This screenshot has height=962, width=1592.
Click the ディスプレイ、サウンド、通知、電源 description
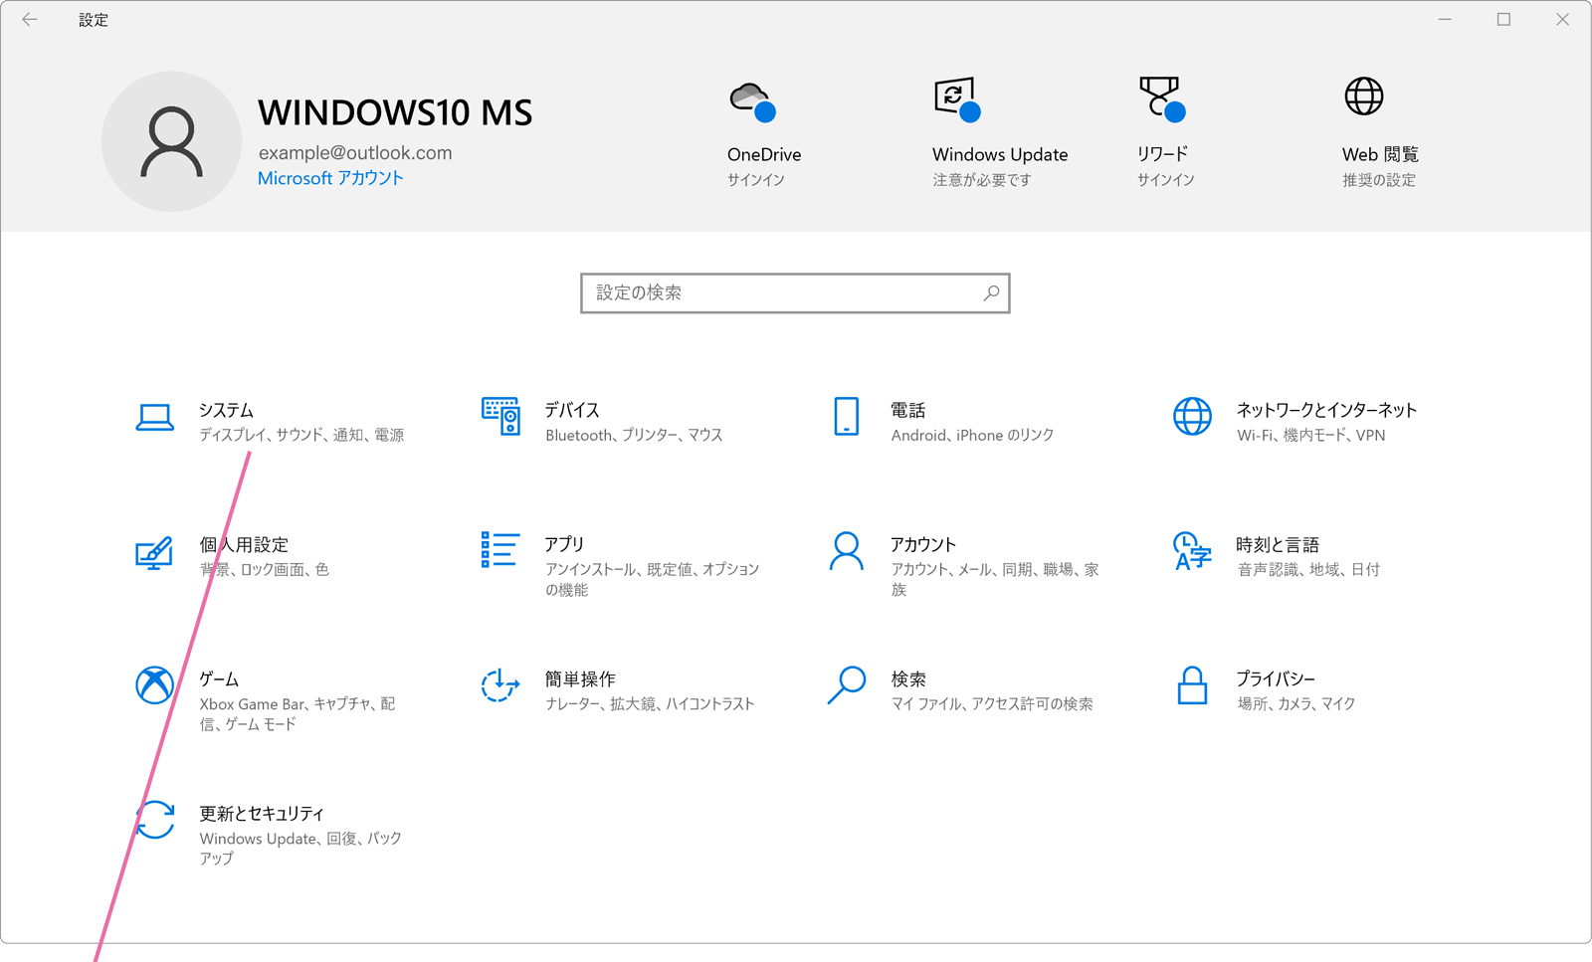click(301, 435)
